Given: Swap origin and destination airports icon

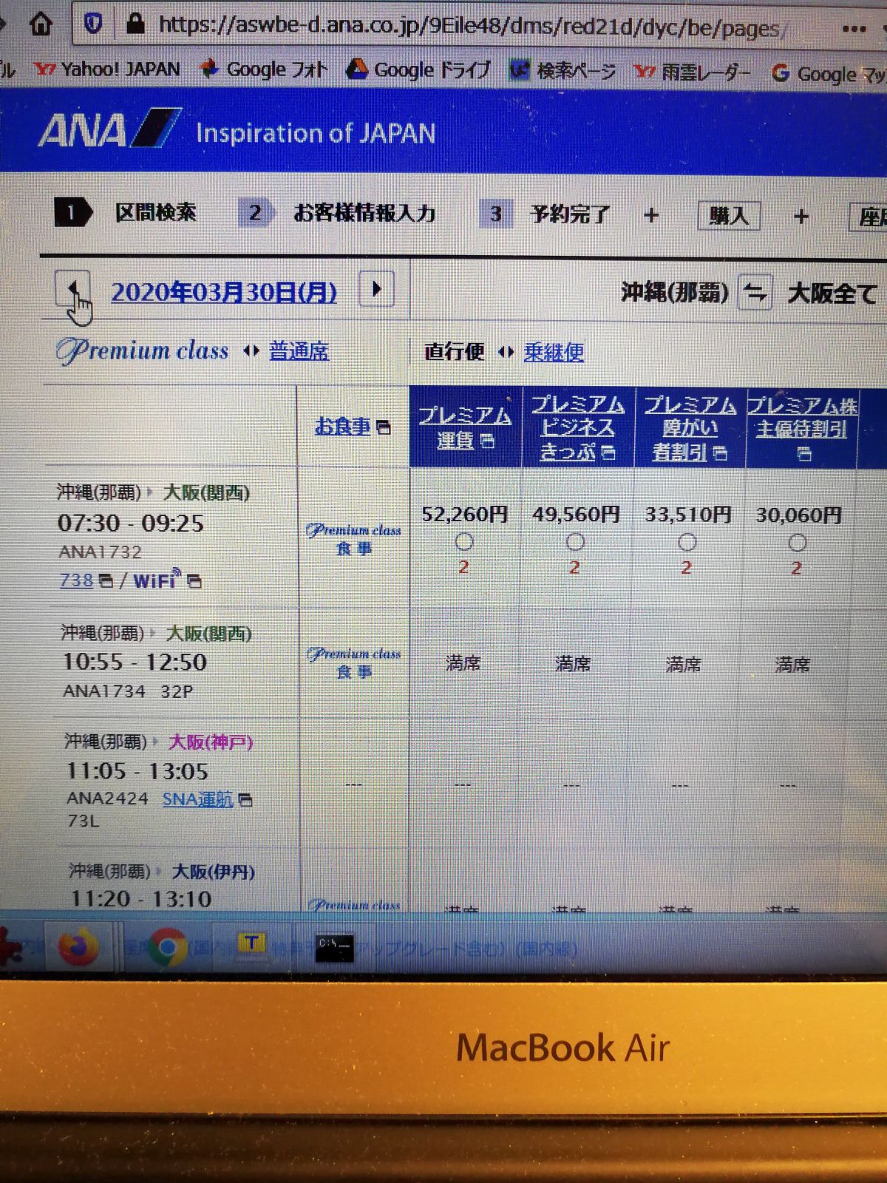Looking at the screenshot, I should coord(755,294).
